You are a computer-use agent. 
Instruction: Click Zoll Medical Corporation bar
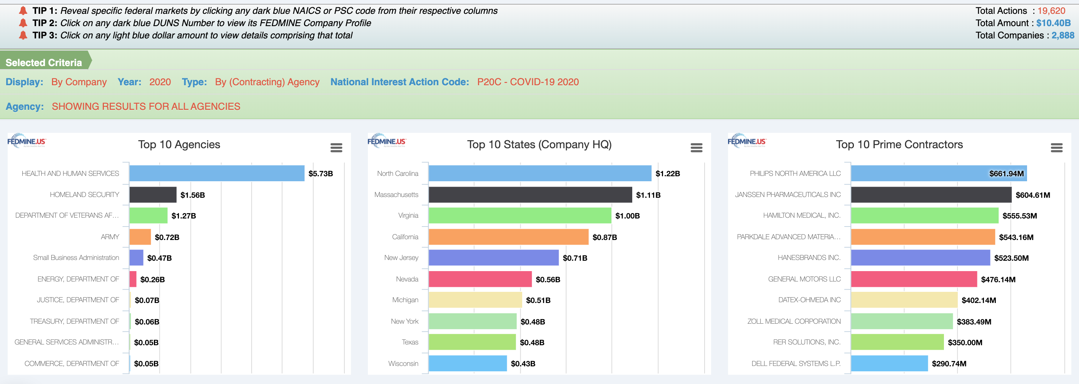point(902,321)
